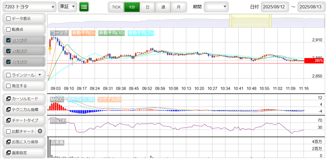Click the 移動平均(25) legend label
The image size is (327, 159).
click(x=141, y=33)
